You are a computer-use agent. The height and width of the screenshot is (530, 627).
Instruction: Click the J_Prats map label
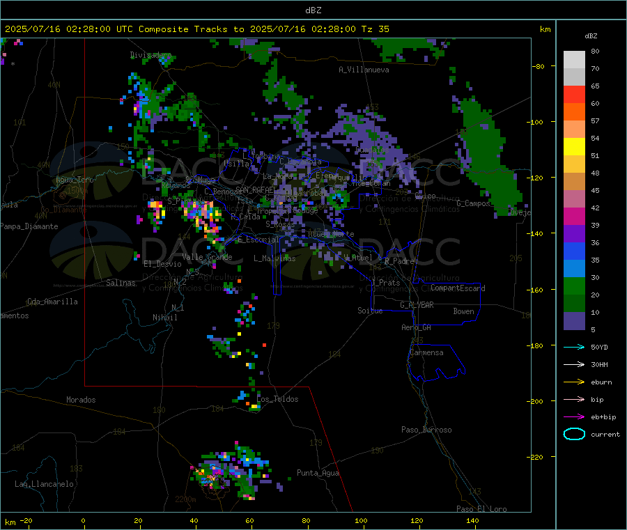click(385, 283)
